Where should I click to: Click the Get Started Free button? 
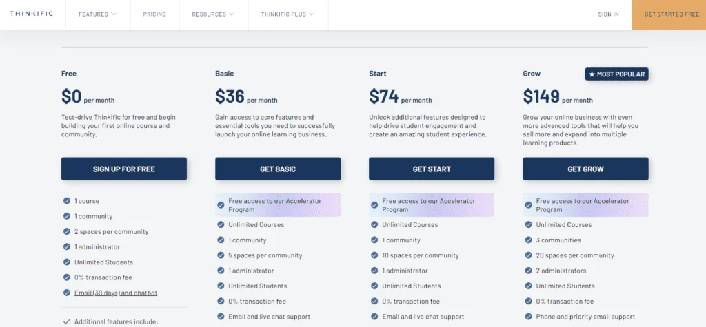coord(669,15)
